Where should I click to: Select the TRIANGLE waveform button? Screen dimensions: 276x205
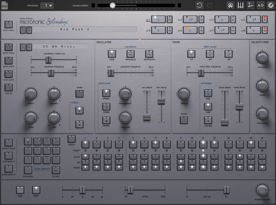(130, 54)
